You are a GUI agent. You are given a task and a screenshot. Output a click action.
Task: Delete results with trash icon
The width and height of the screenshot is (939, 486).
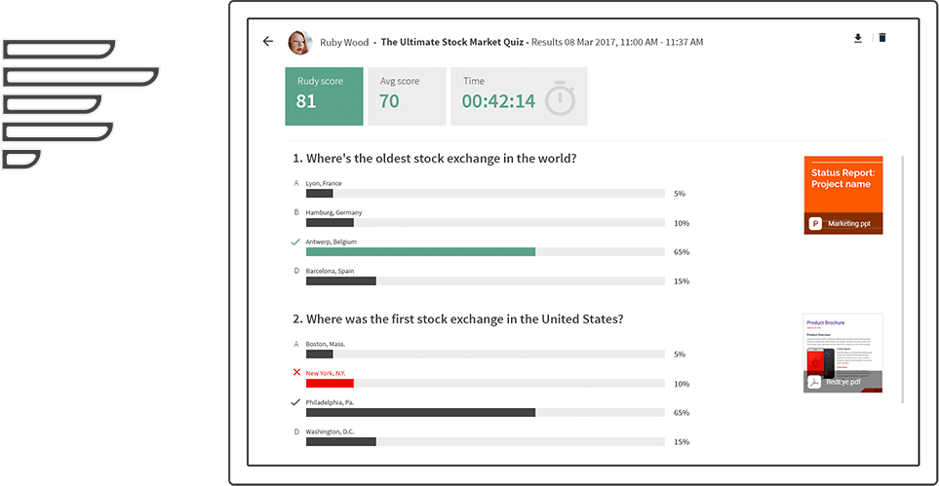coord(882,38)
